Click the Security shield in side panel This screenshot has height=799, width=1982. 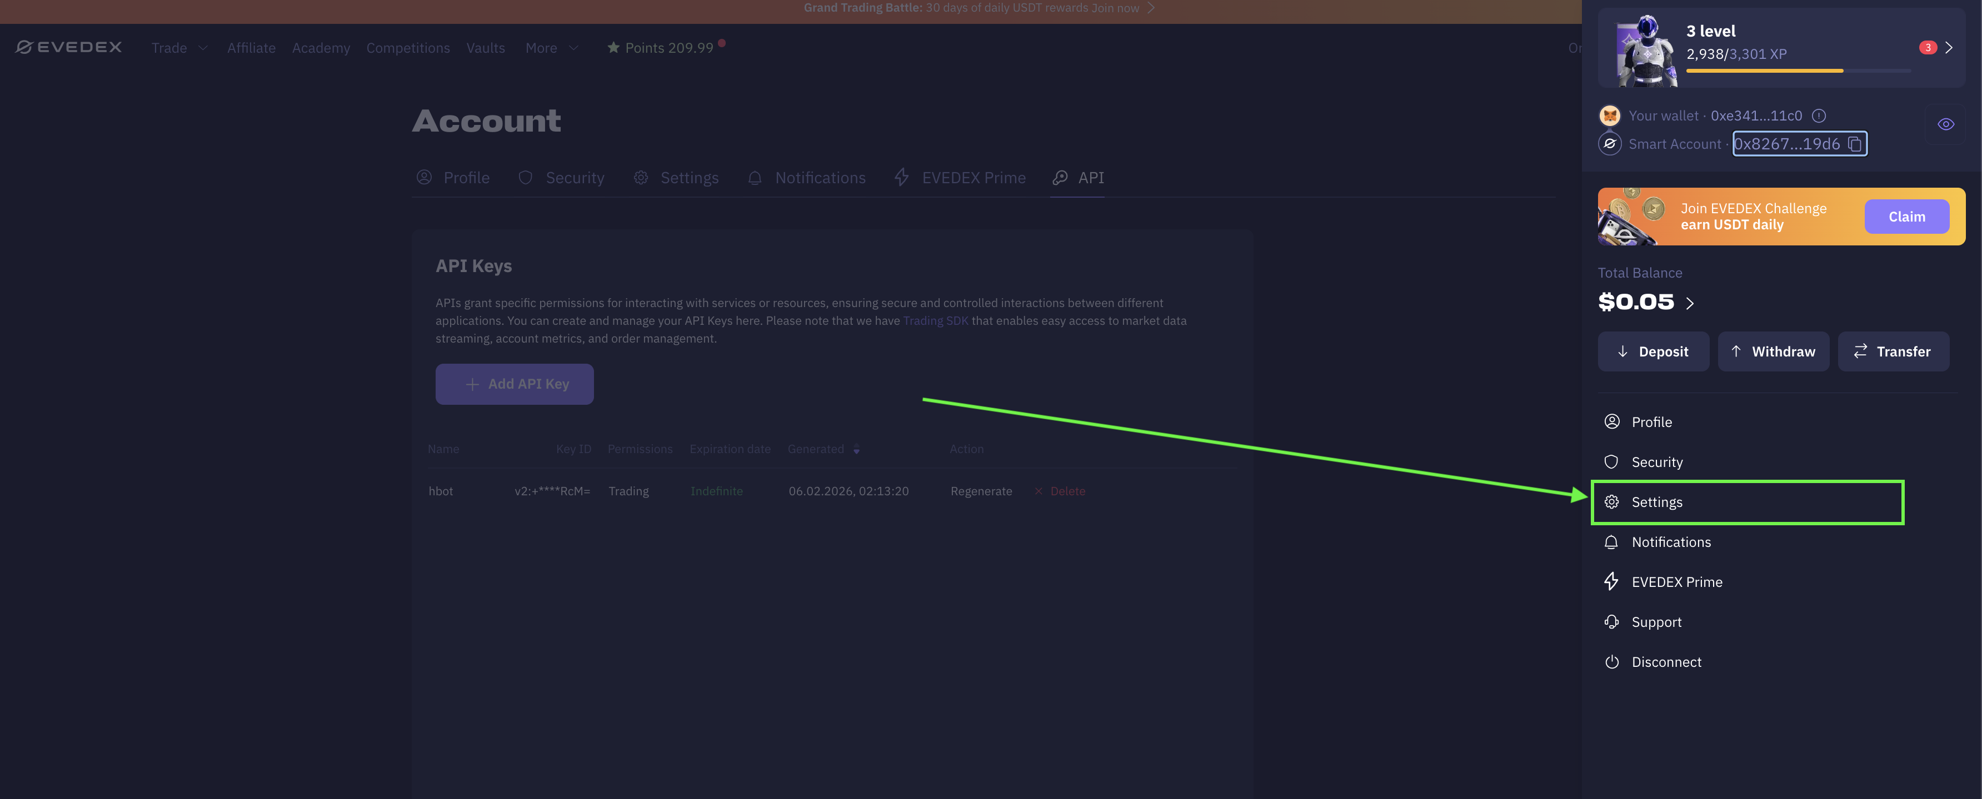[1612, 462]
